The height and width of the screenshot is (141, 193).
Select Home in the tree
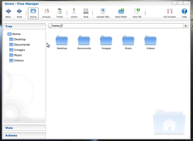(16, 34)
